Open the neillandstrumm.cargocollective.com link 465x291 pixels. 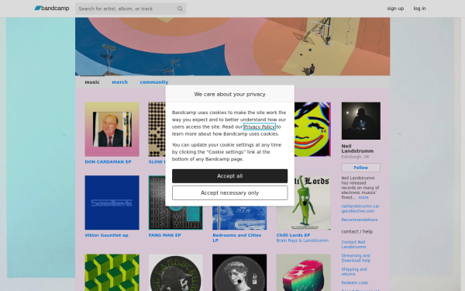360,209
